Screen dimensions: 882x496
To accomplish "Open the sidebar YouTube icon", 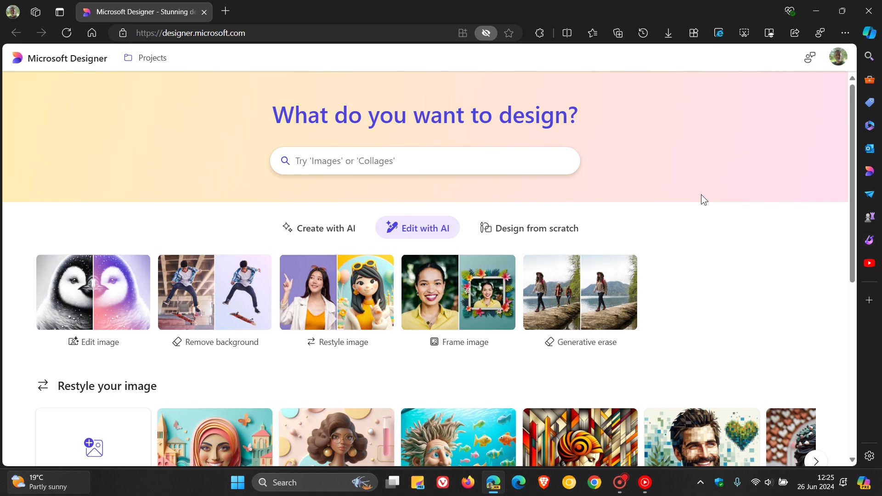I will [869, 263].
